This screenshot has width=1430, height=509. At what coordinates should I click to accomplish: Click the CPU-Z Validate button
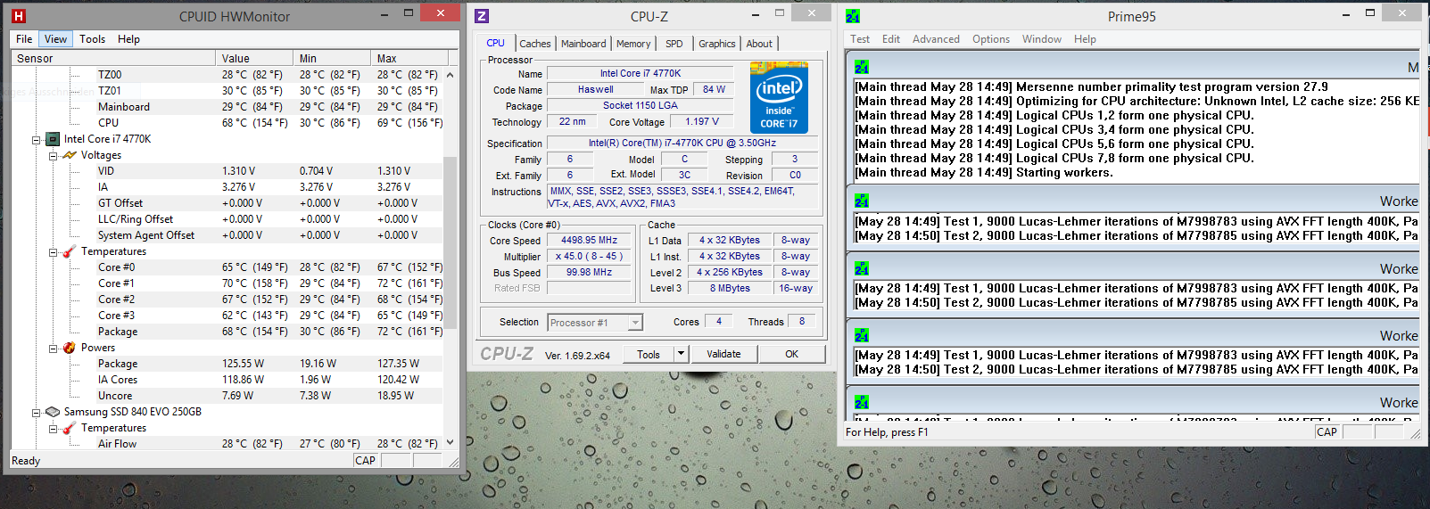pos(723,354)
